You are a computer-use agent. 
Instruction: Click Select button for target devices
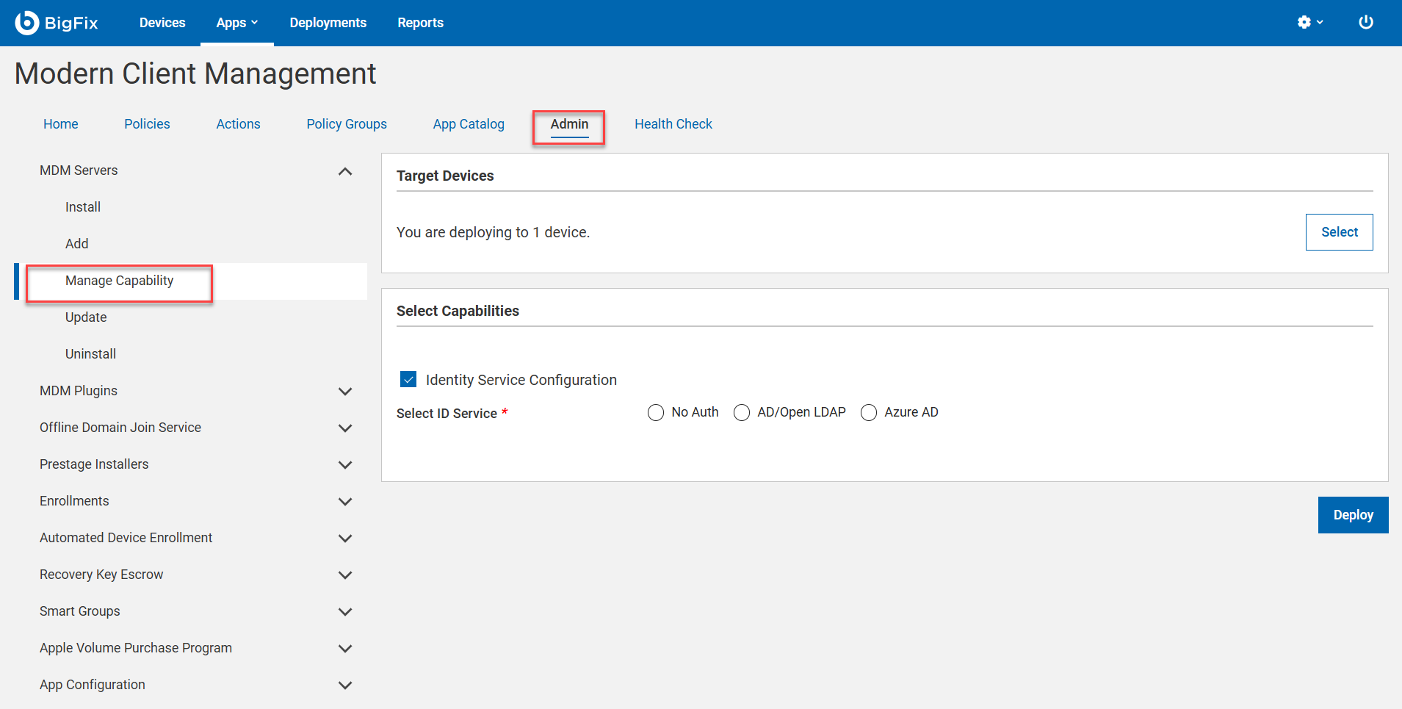pos(1339,232)
